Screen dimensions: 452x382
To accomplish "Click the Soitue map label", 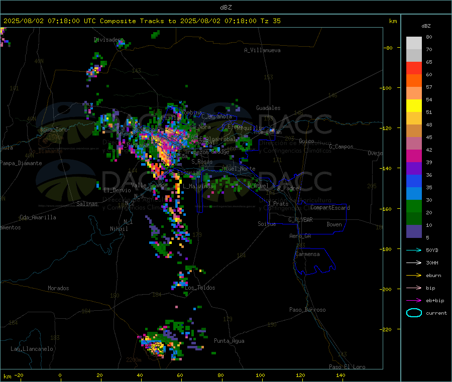I will pyautogui.click(x=267, y=224).
